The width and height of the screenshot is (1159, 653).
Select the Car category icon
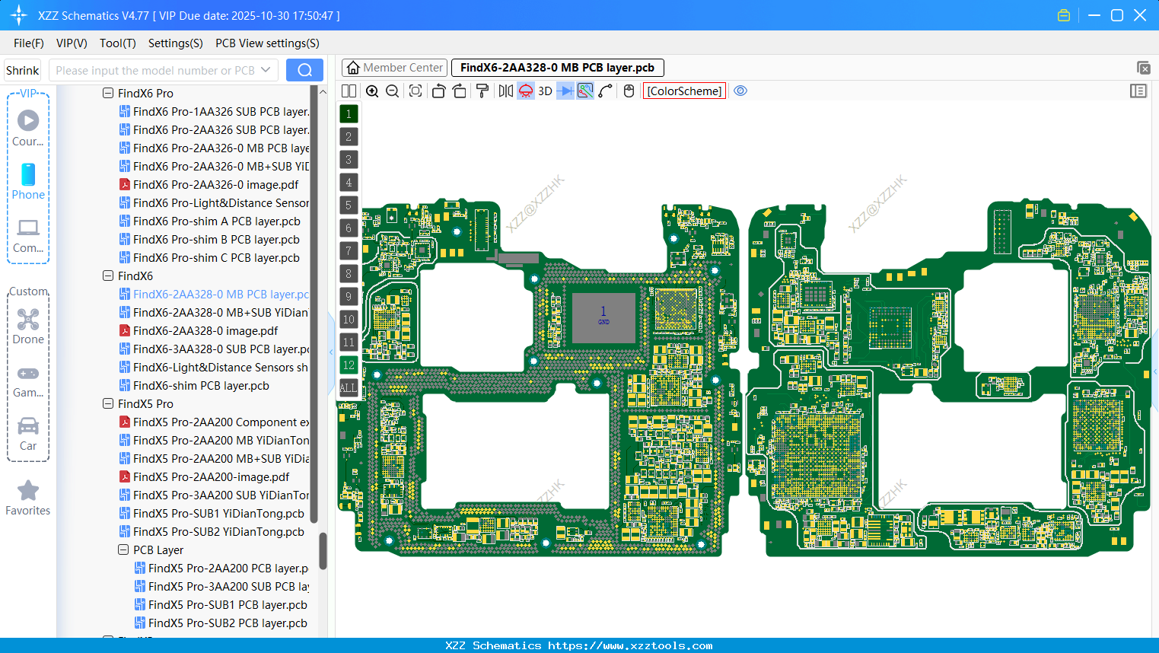tap(28, 433)
